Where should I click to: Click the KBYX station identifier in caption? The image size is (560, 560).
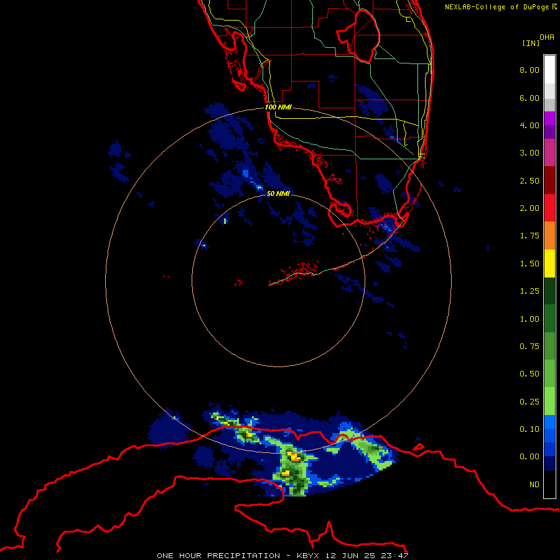pyautogui.click(x=307, y=556)
